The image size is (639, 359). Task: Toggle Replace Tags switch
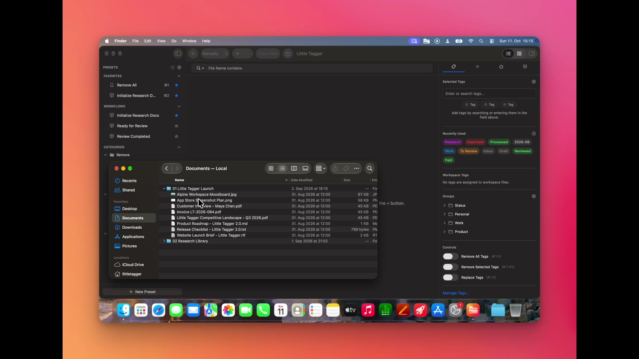(x=451, y=278)
